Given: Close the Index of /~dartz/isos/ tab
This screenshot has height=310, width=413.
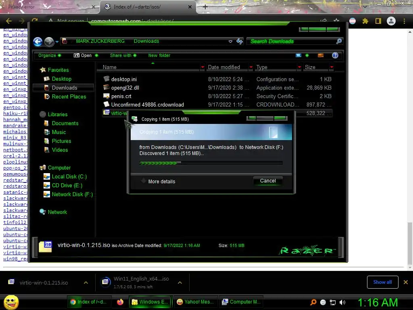Looking at the screenshot, I should click(x=190, y=7).
